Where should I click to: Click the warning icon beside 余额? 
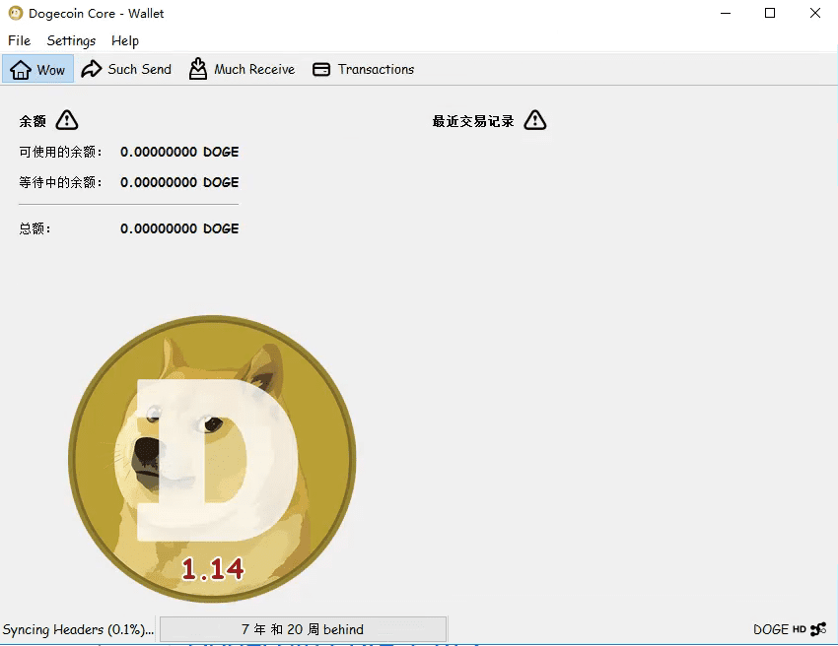pos(66,120)
